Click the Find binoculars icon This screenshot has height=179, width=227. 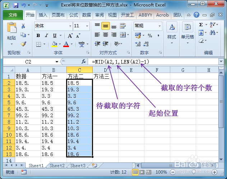[212, 33]
